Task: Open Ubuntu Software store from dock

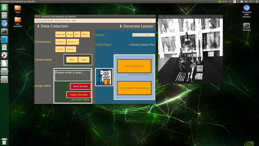Action: pos(4,48)
